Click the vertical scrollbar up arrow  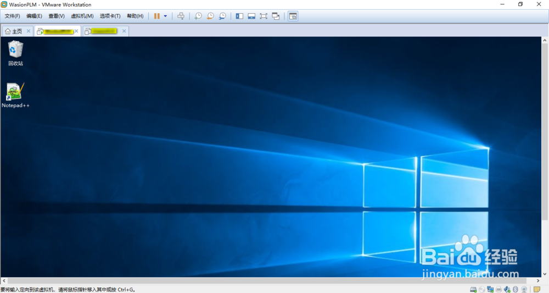(x=545, y=40)
